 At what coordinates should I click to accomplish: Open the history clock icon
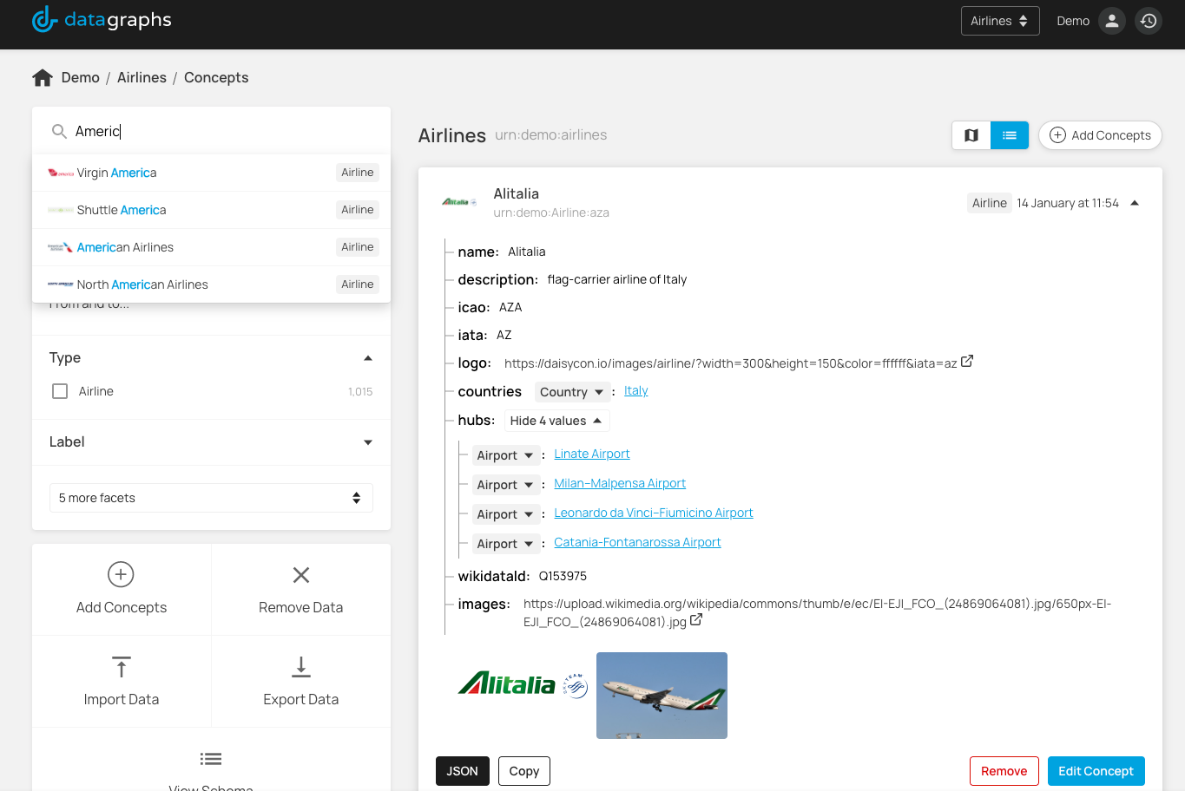click(1149, 21)
